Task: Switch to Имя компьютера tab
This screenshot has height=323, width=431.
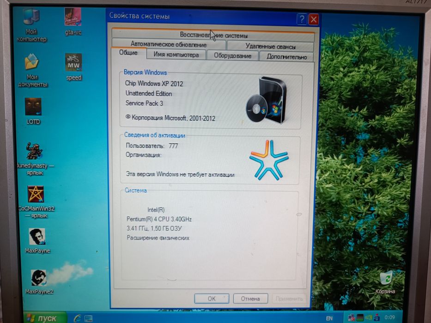Action: 176,54
